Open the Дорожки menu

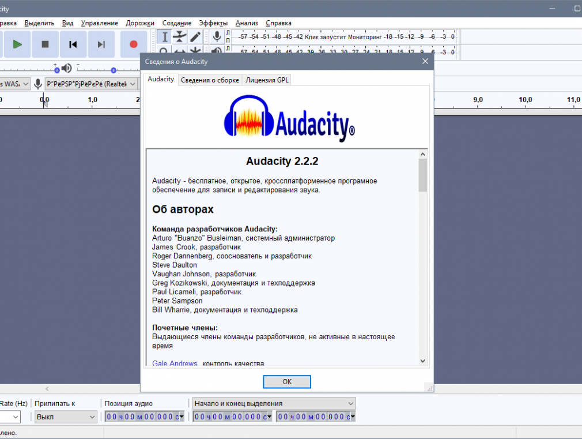pyautogui.click(x=140, y=23)
